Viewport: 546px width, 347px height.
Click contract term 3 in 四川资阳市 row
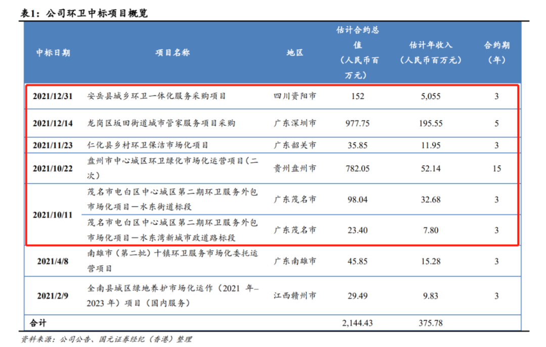[497, 96]
